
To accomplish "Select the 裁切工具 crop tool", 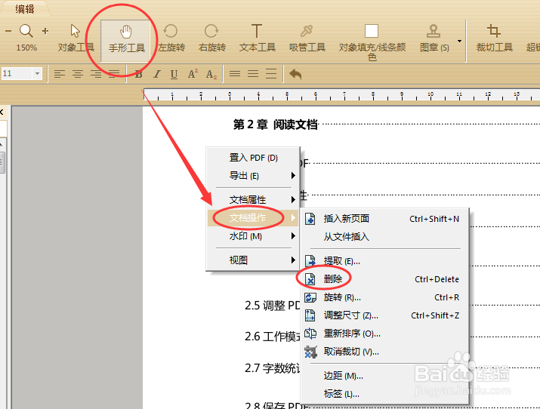I will point(494,38).
